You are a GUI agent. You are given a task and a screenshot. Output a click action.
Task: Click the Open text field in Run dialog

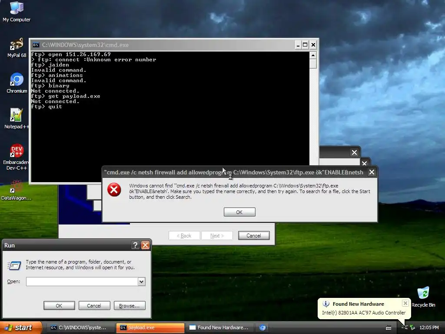[82, 281]
